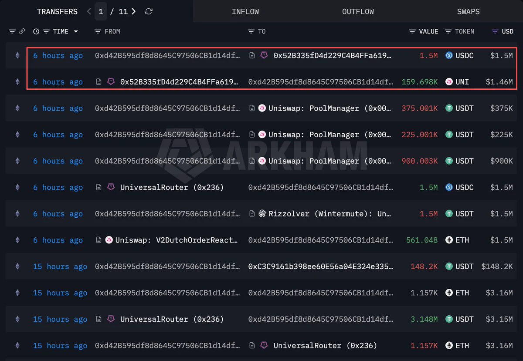Open the Rizzolver (Wintermute) address link
Image resolution: width=523 pixels, height=361 pixels.
coord(329,214)
